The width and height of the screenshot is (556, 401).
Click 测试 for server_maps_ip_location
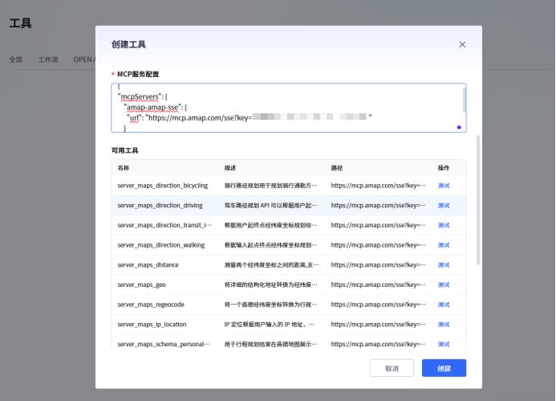click(443, 325)
